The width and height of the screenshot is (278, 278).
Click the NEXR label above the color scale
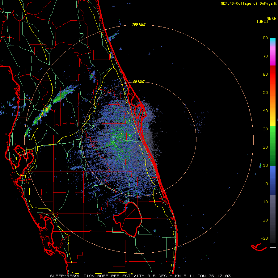272,19
